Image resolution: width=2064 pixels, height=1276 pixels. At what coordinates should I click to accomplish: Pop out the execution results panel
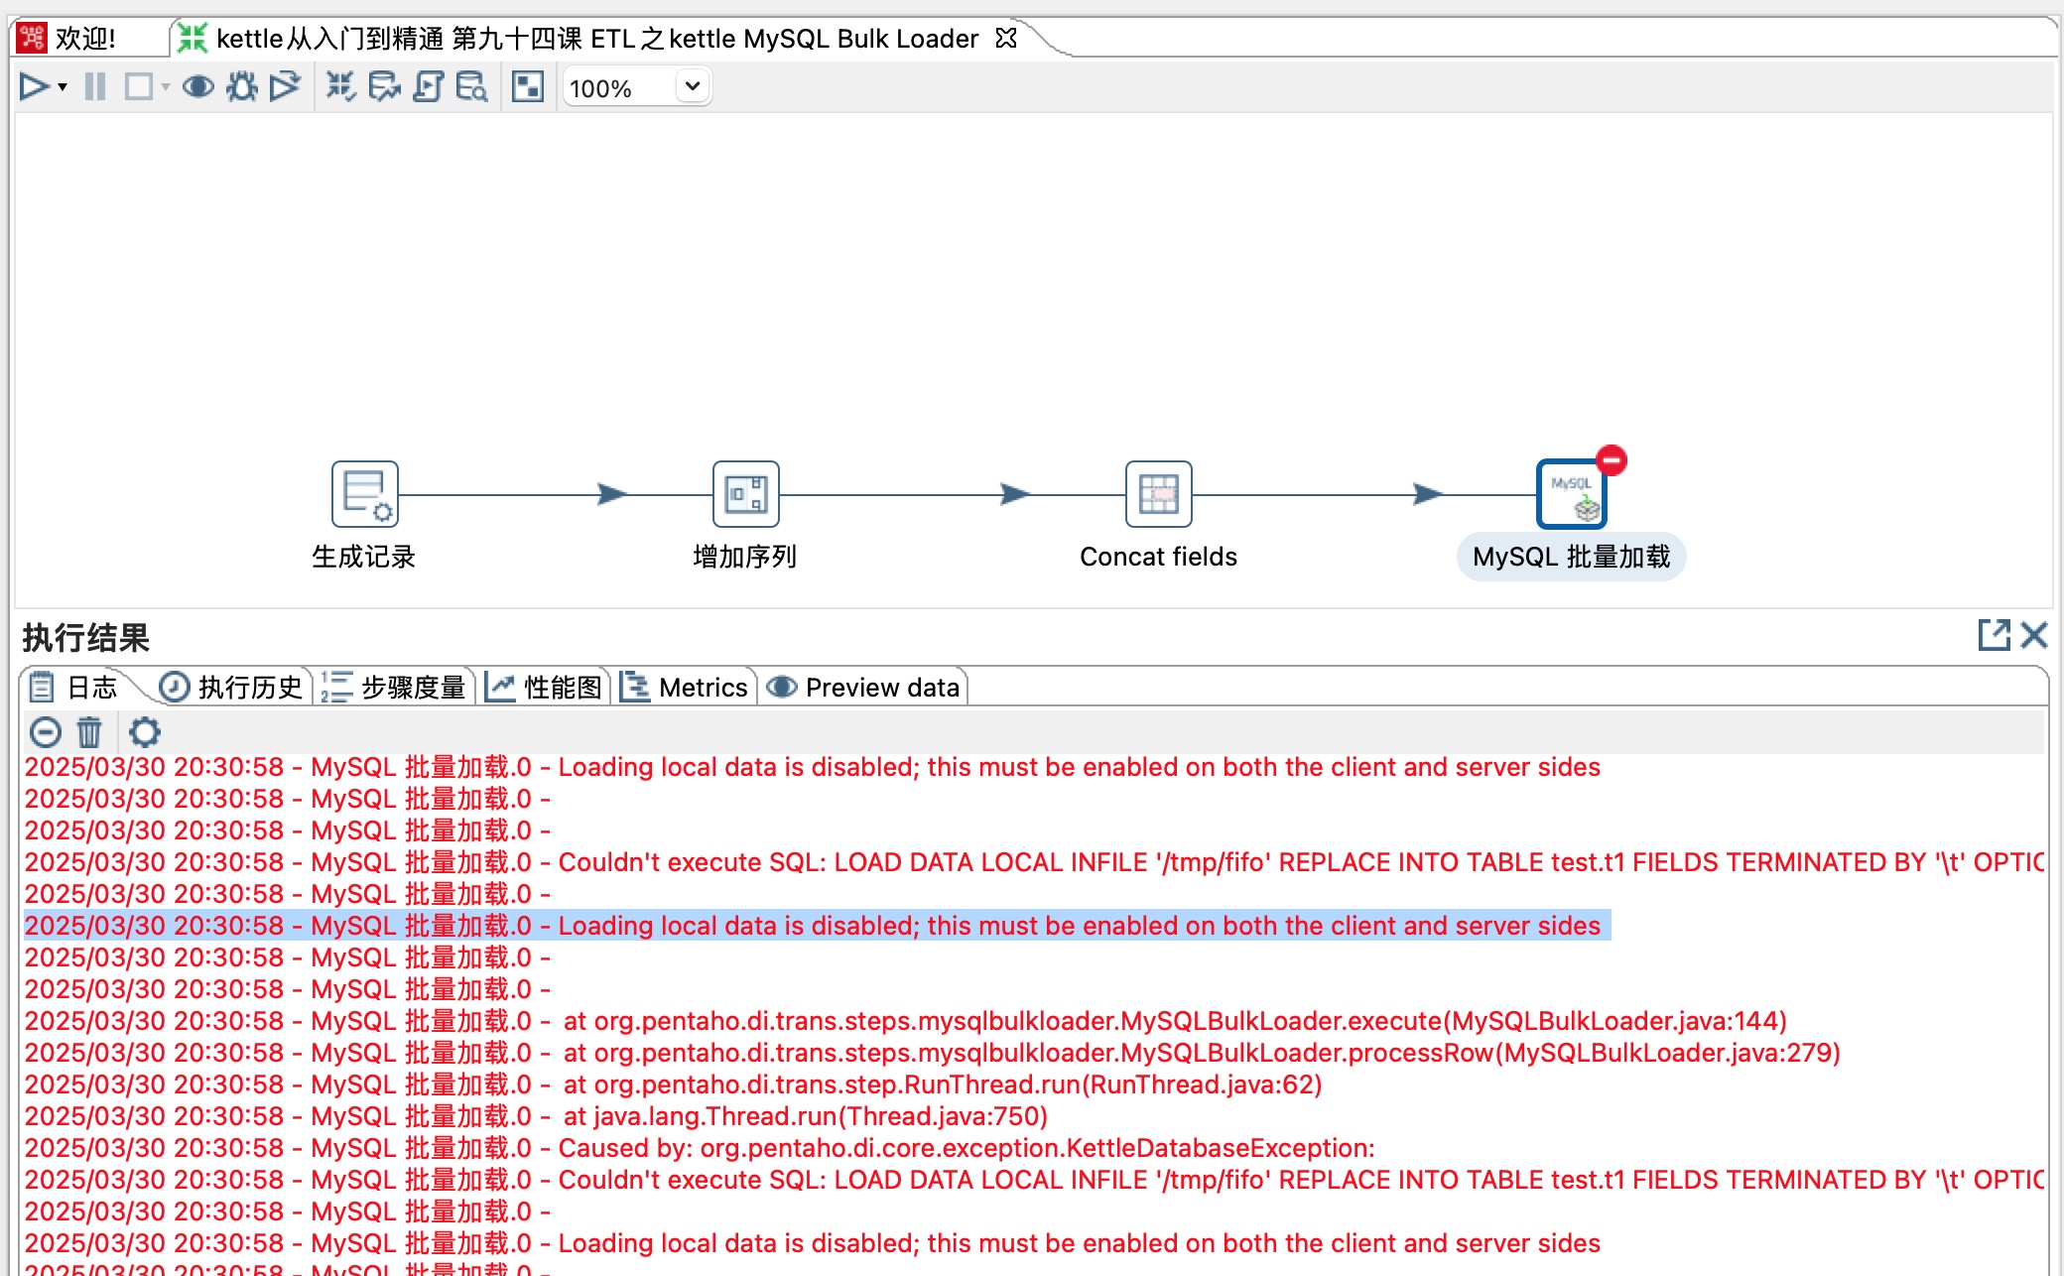click(1993, 635)
